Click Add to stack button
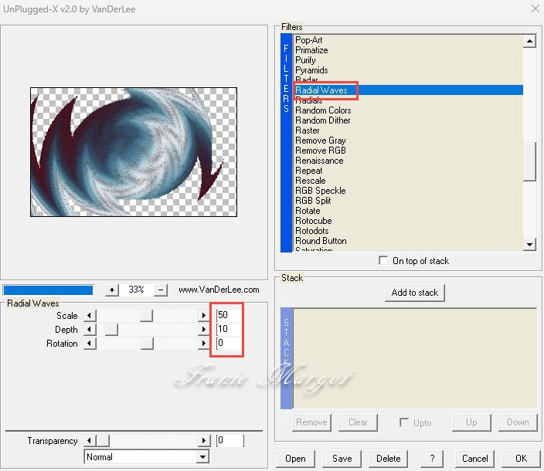The image size is (544, 471). (x=415, y=293)
